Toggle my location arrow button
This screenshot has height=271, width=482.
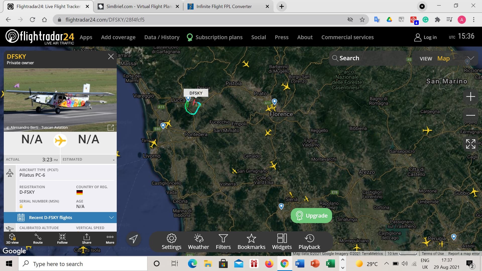click(133, 239)
